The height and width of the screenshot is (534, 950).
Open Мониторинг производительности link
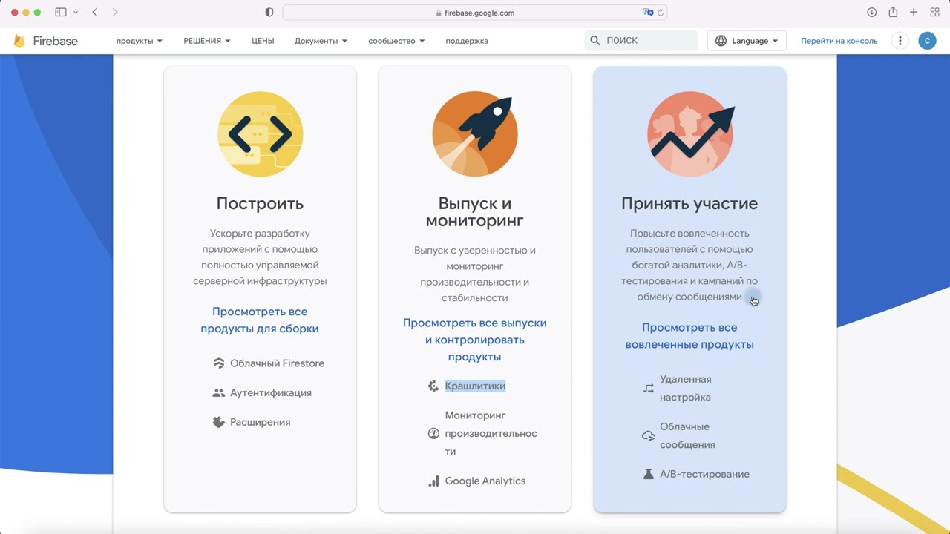tap(491, 433)
